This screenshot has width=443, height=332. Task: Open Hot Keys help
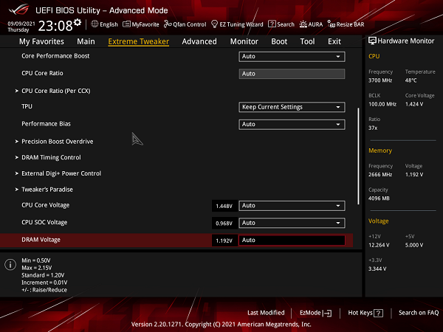(x=365, y=313)
